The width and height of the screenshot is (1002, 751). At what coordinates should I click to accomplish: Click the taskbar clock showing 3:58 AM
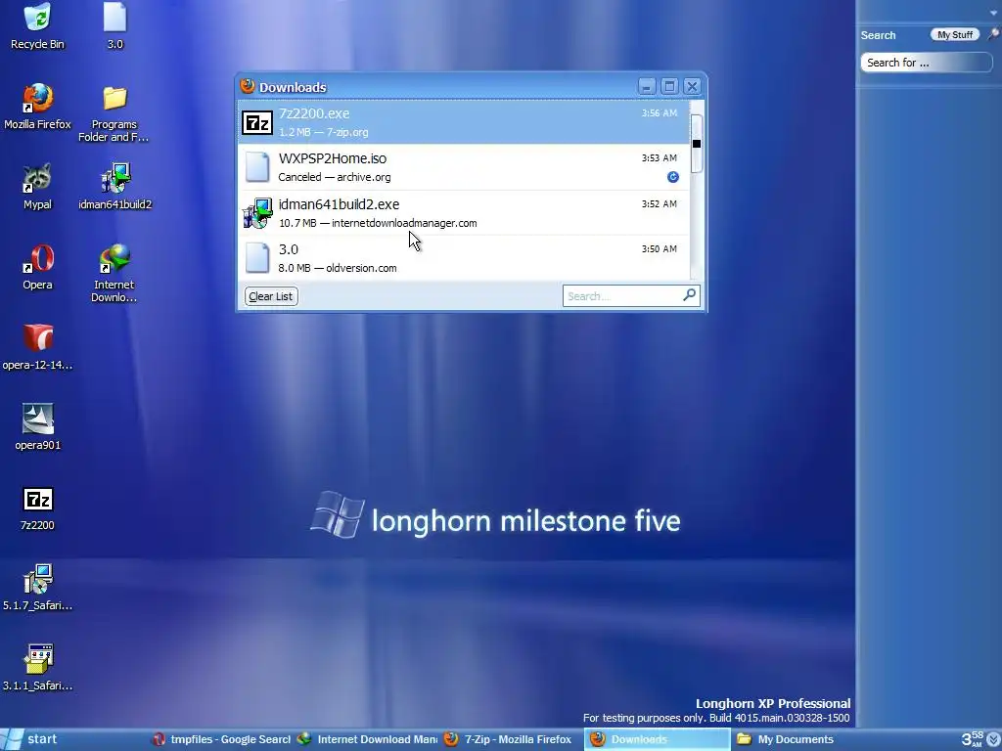(x=973, y=739)
